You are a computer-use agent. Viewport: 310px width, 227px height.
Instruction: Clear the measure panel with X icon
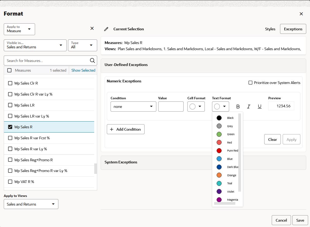tap(92, 28)
